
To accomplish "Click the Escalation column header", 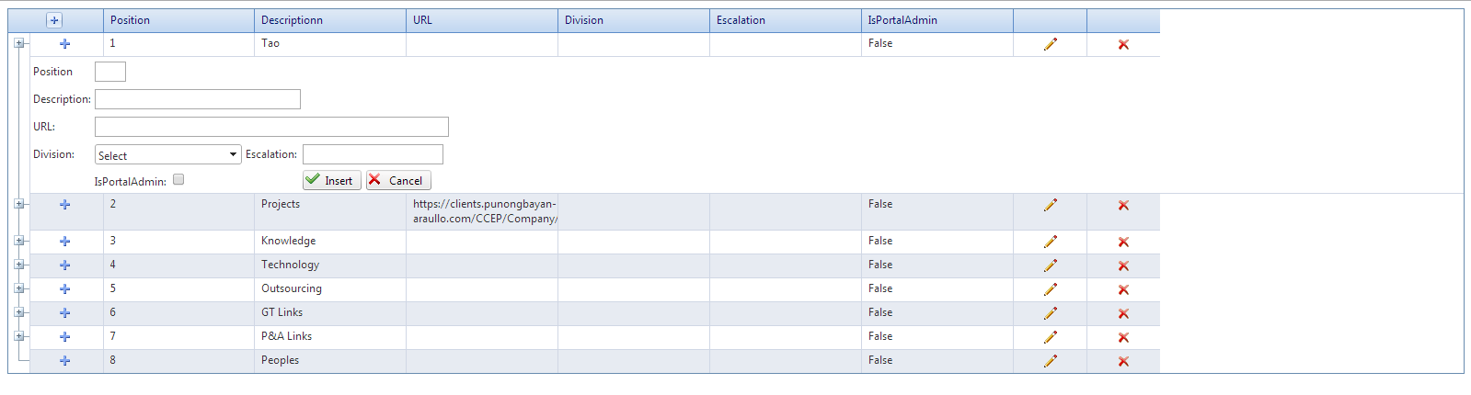I will [x=741, y=20].
